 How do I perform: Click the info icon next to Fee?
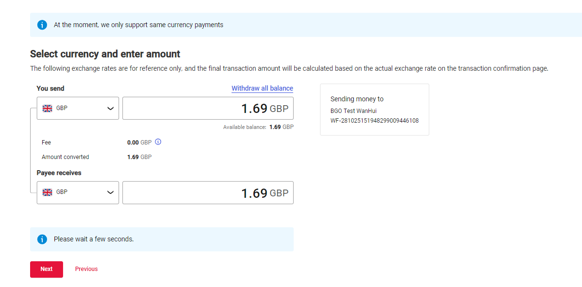[x=158, y=142]
